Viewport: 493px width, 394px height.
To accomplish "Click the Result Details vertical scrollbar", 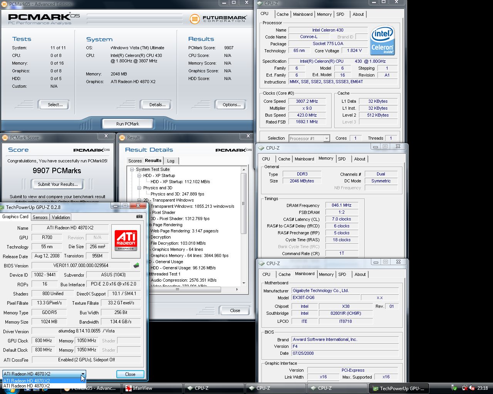I will pyautogui.click(x=243, y=203).
